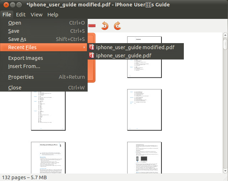The width and height of the screenshot is (228, 181).
Task: Choose Open from the File menu
Action: tap(44, 23)
